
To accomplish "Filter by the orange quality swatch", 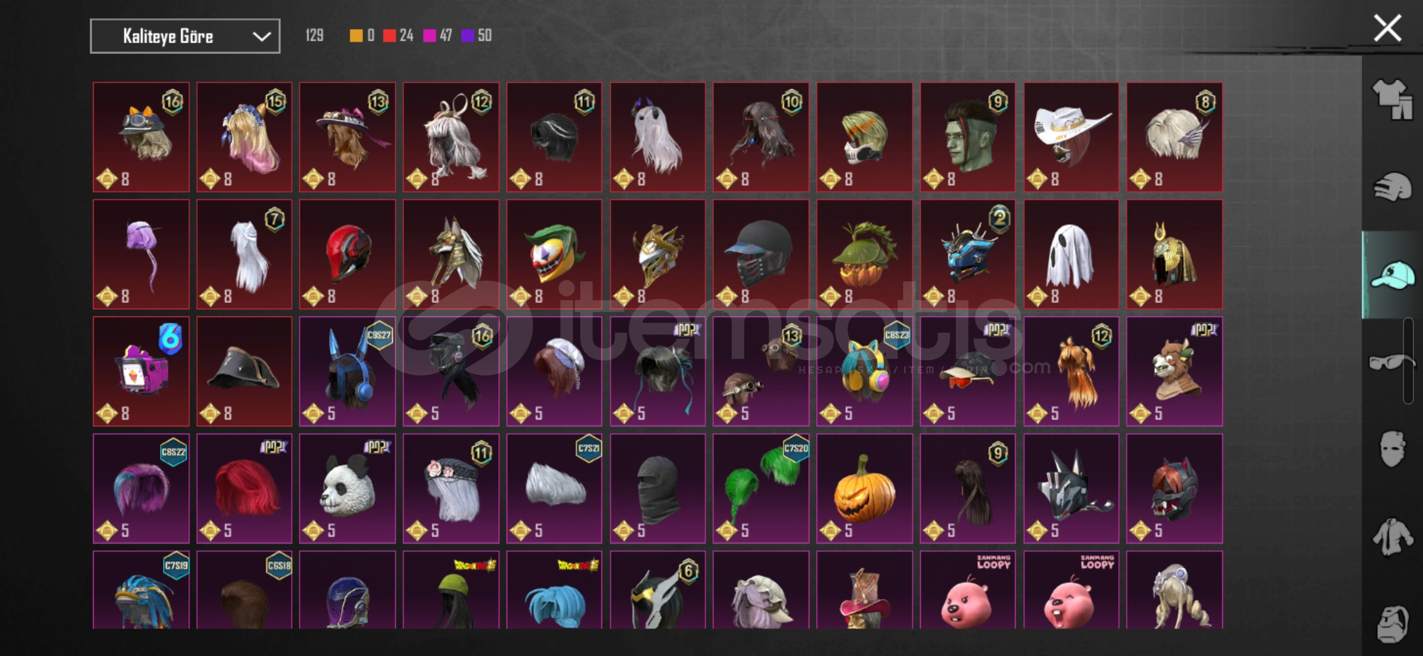I will [x=356, y=36].
